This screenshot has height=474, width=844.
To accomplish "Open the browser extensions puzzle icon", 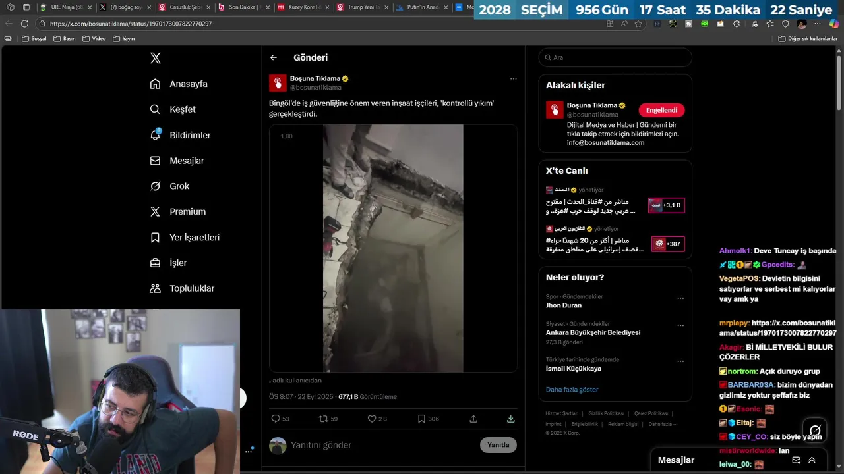I will coord(737,24).
